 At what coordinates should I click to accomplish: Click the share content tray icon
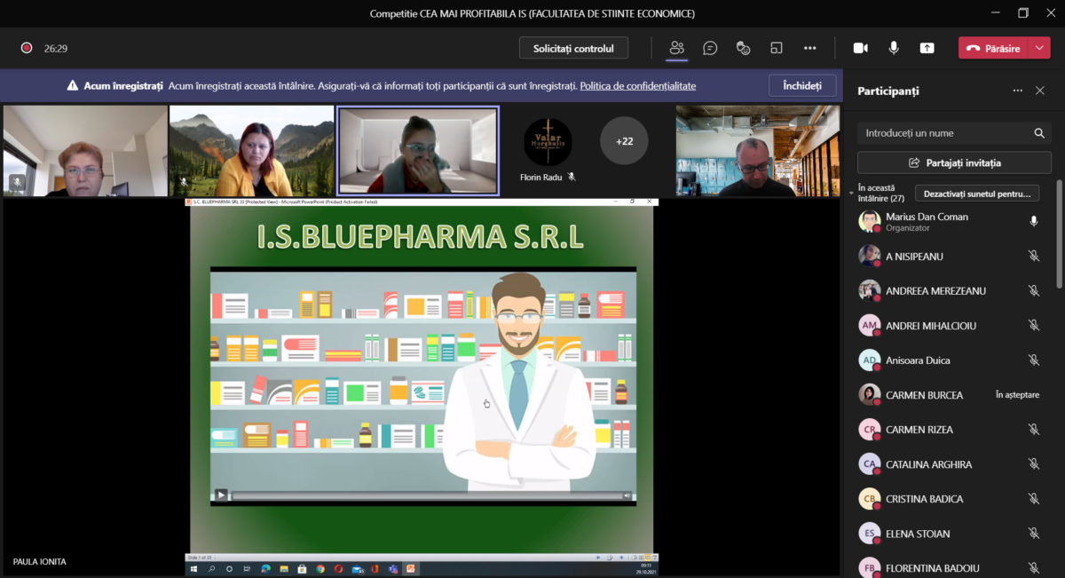tap(927, 48)
